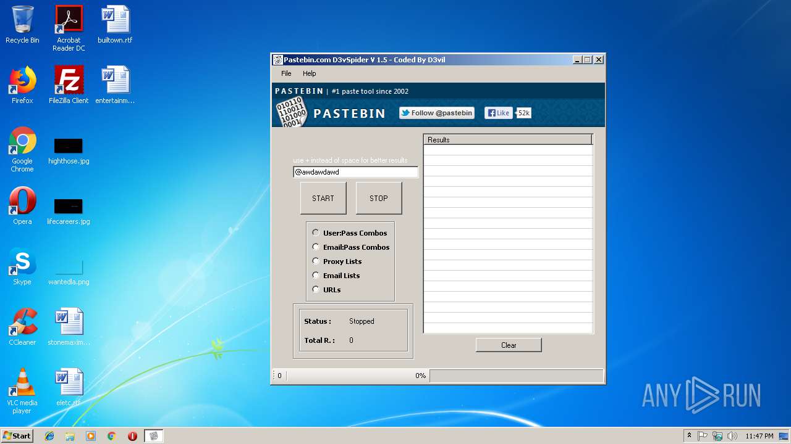Launch Firefox from the desktop
Image resolution: width=791 pixels, height=444 pixels.
tap(22, 85)
